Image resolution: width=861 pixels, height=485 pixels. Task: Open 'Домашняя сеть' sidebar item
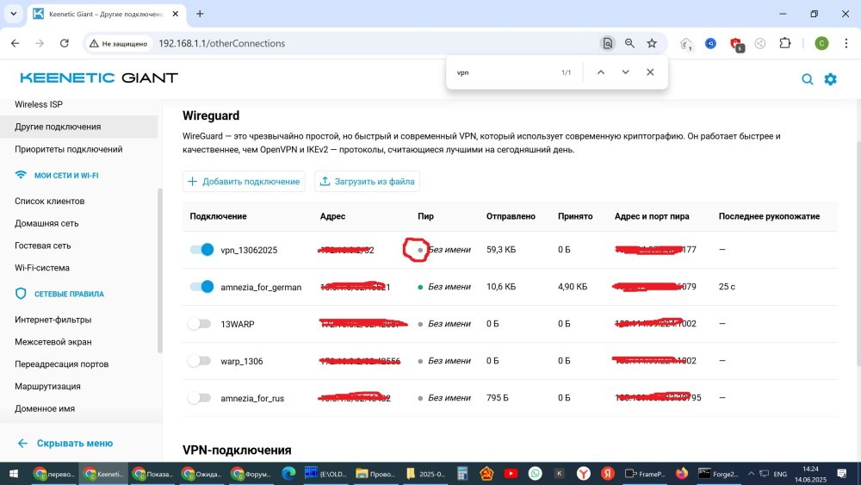coord(46,223)
